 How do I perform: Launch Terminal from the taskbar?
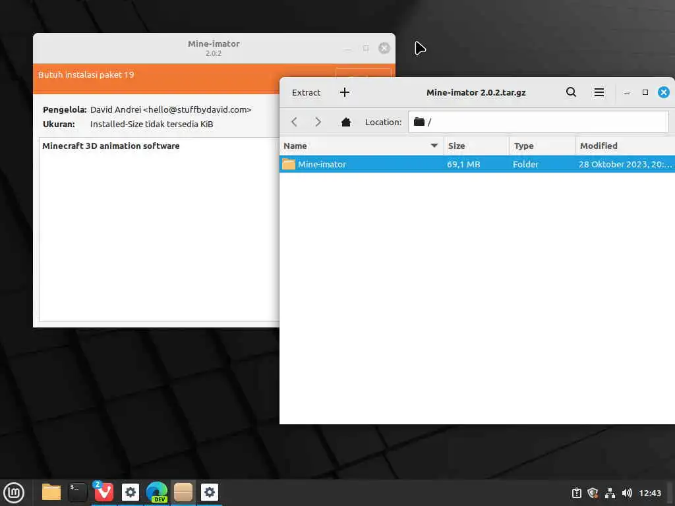click(x=78, y=492)
